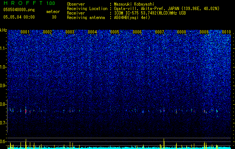Screen dimensions: 235x149
Task: Click time marker 0006
Action: [137, 32]
